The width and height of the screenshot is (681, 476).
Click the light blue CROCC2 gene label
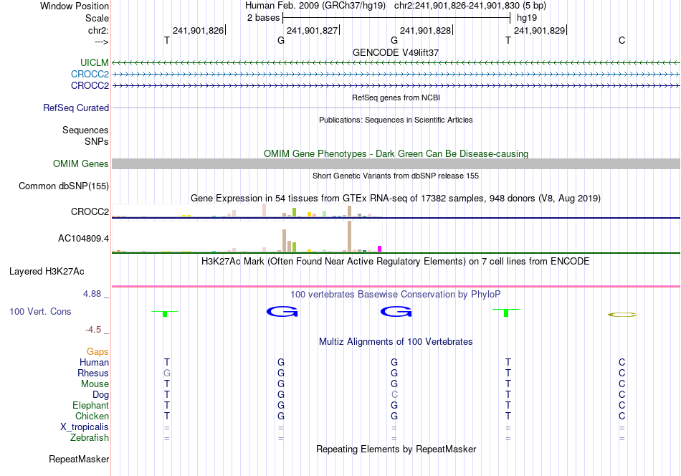[x=90, y=75]
